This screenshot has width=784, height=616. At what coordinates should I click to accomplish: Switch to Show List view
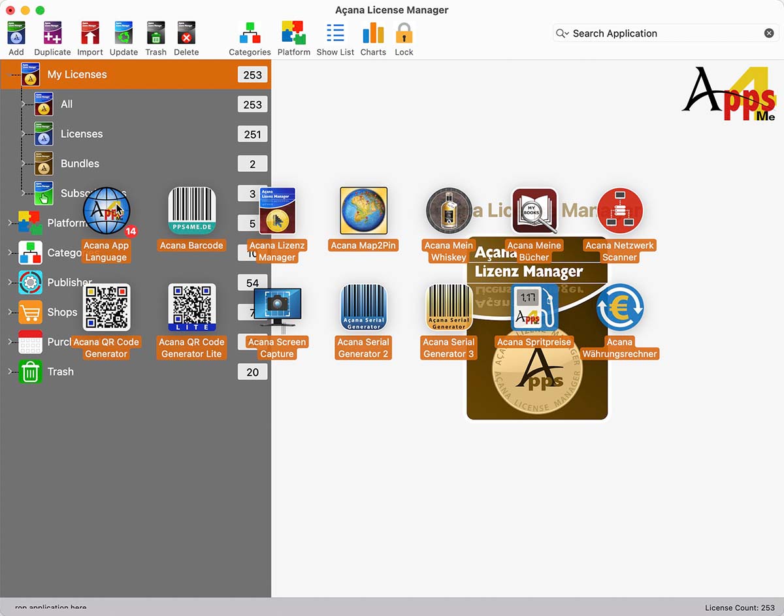tap(335, 33)
